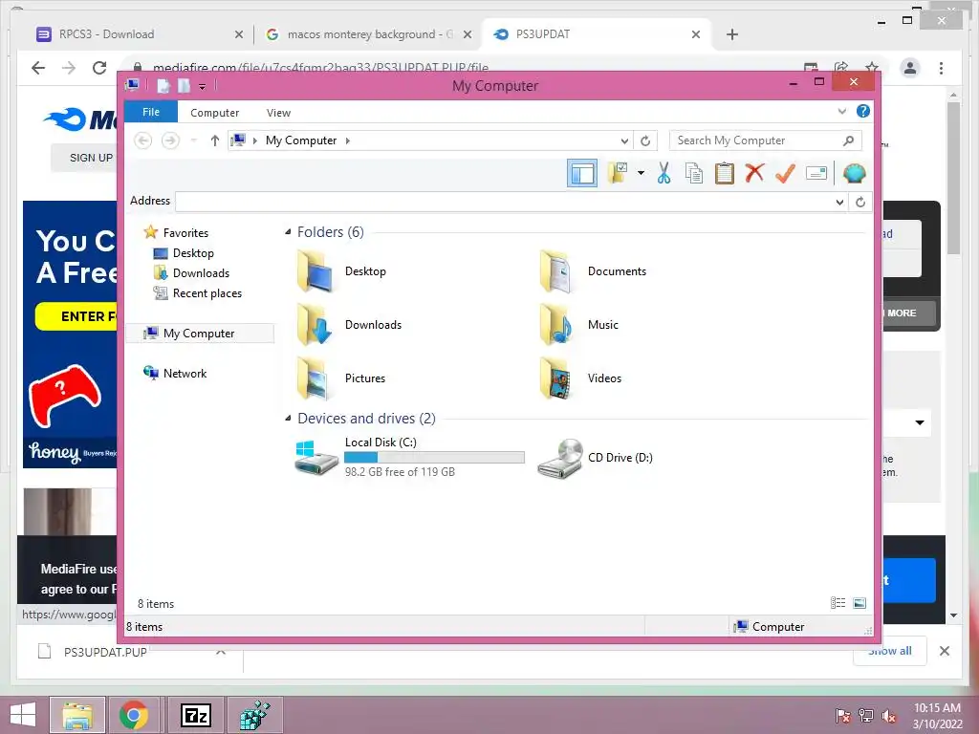Screen dimensions: 979x734
Task: Click the Cut scissors icon
Action: click(664, 173)
